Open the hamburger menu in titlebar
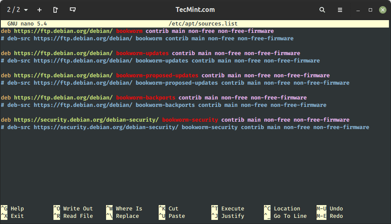Viewport: 391px width, 224px height. click(x=340, y=10)
